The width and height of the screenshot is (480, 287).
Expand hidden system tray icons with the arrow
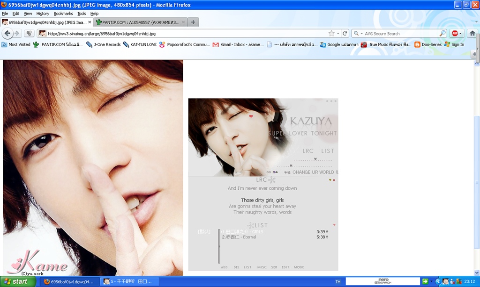click(x=438, y=281)
